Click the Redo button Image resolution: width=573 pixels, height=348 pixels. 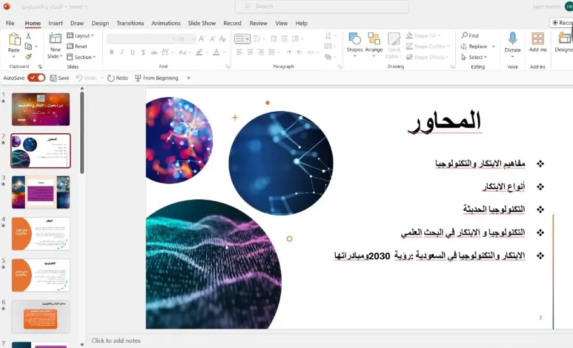pos(118,78)
